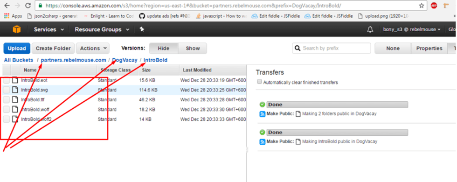Open the DogVacay breadcrumb link
The height and width of the screenshot is (182, 457).
(125, 60)
